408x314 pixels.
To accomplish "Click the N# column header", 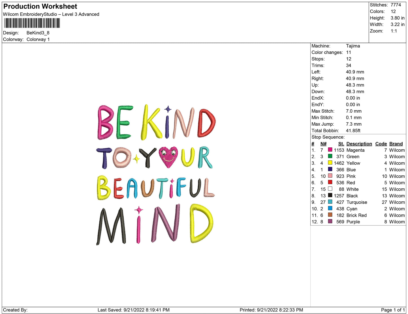I will point(323,144).
